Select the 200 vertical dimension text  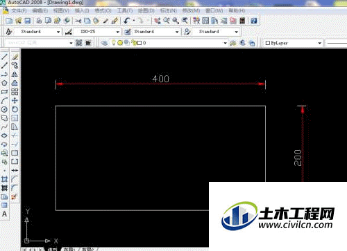point(298,158)
